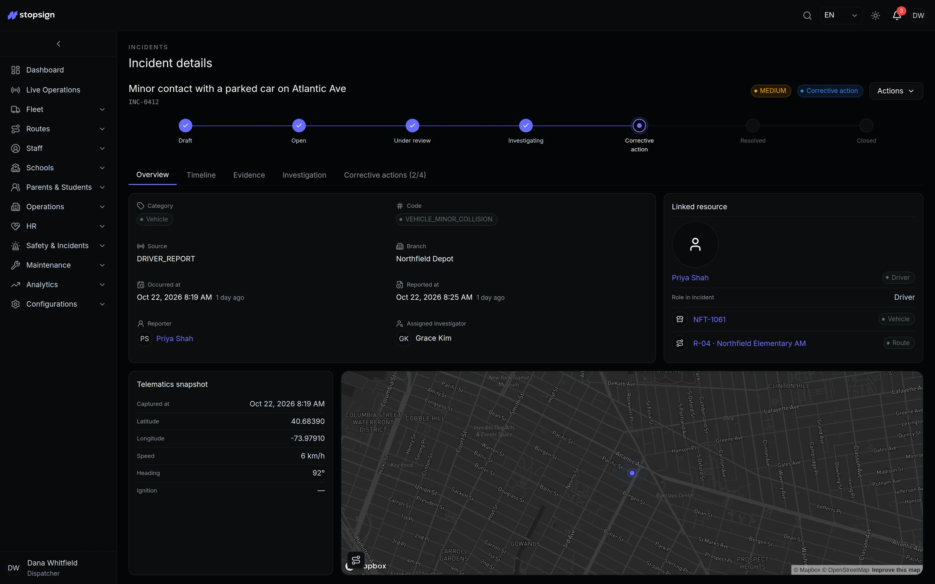Click the Corrective action progress step
This screenshot has height=584, width=935.
click(639, 126)
